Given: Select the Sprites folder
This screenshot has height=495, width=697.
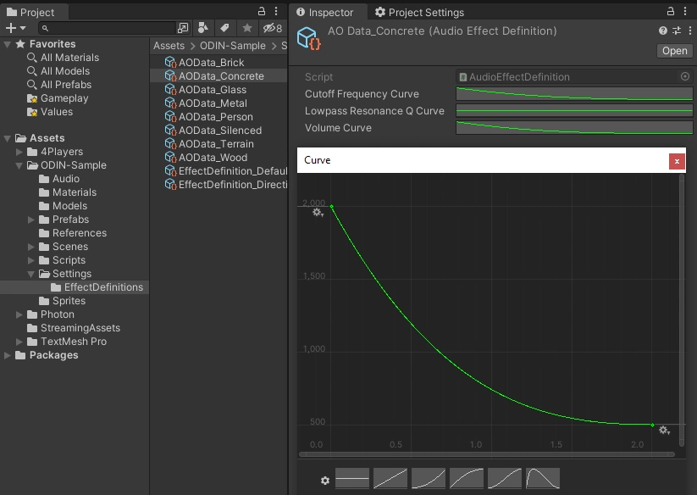Looking at the screenshot, I should [x=69, y=301].
